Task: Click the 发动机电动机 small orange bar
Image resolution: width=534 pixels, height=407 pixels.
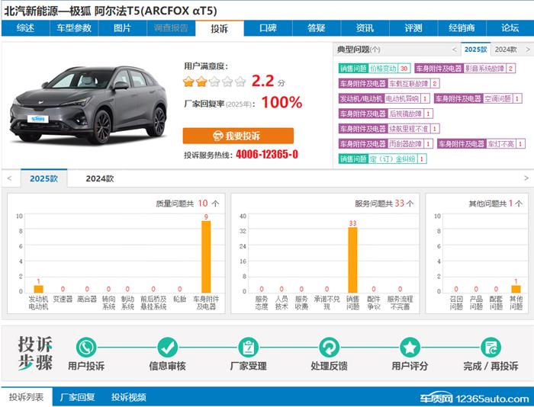Action: [x=38, y=289]
